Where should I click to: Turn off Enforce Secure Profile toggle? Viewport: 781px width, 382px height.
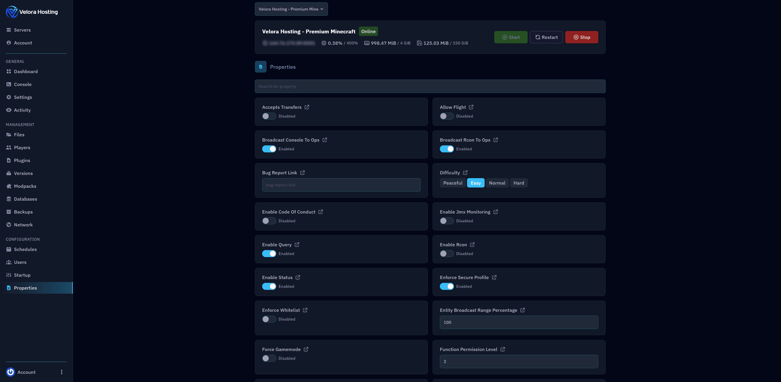click(447, 286)
